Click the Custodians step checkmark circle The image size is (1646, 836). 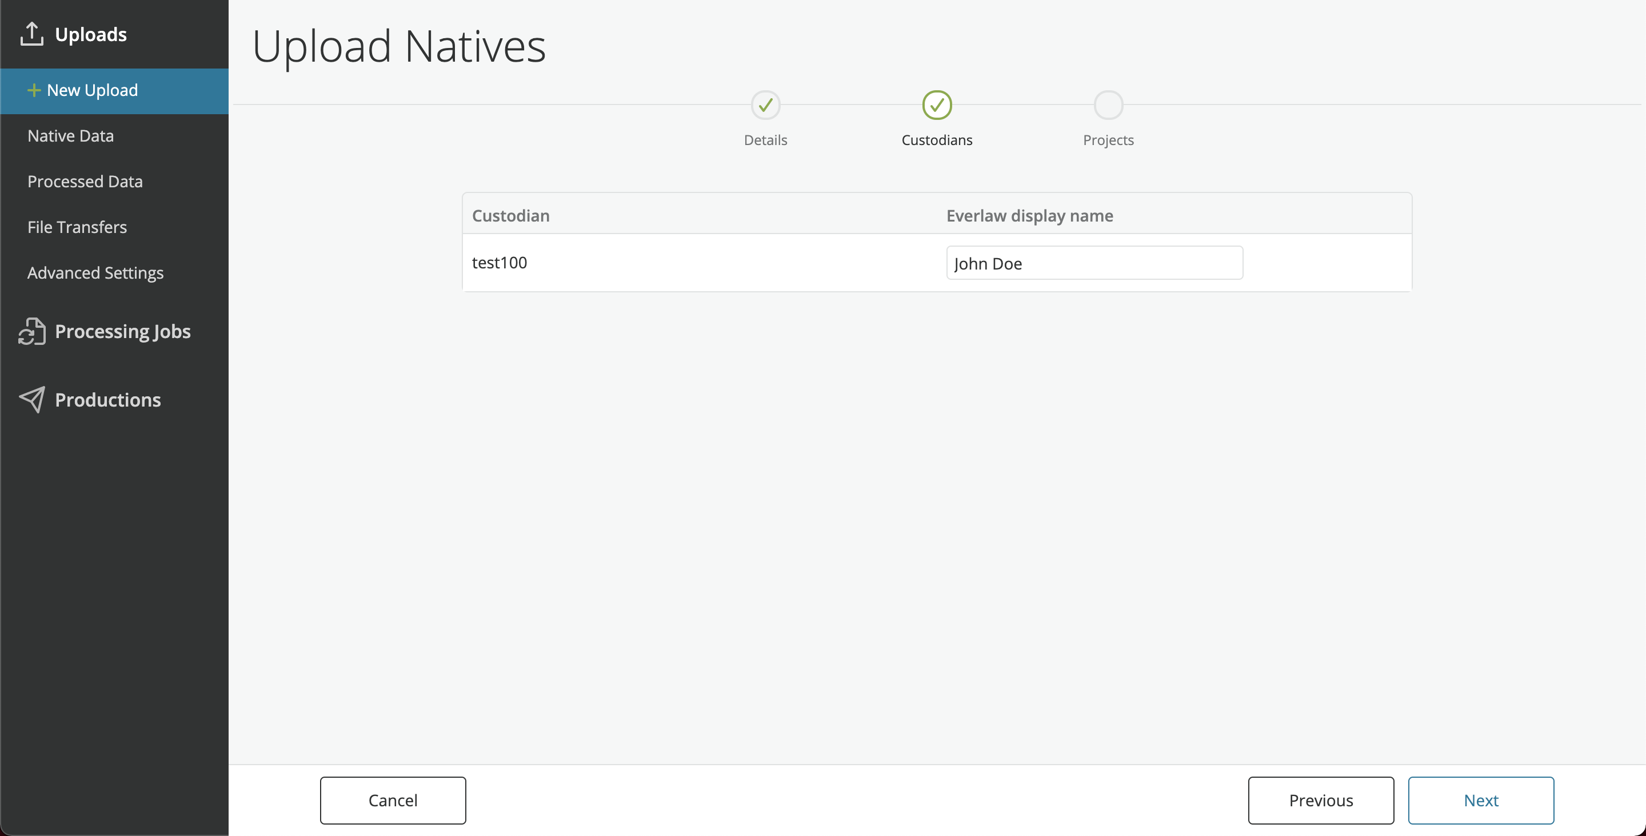pos(937,106)
